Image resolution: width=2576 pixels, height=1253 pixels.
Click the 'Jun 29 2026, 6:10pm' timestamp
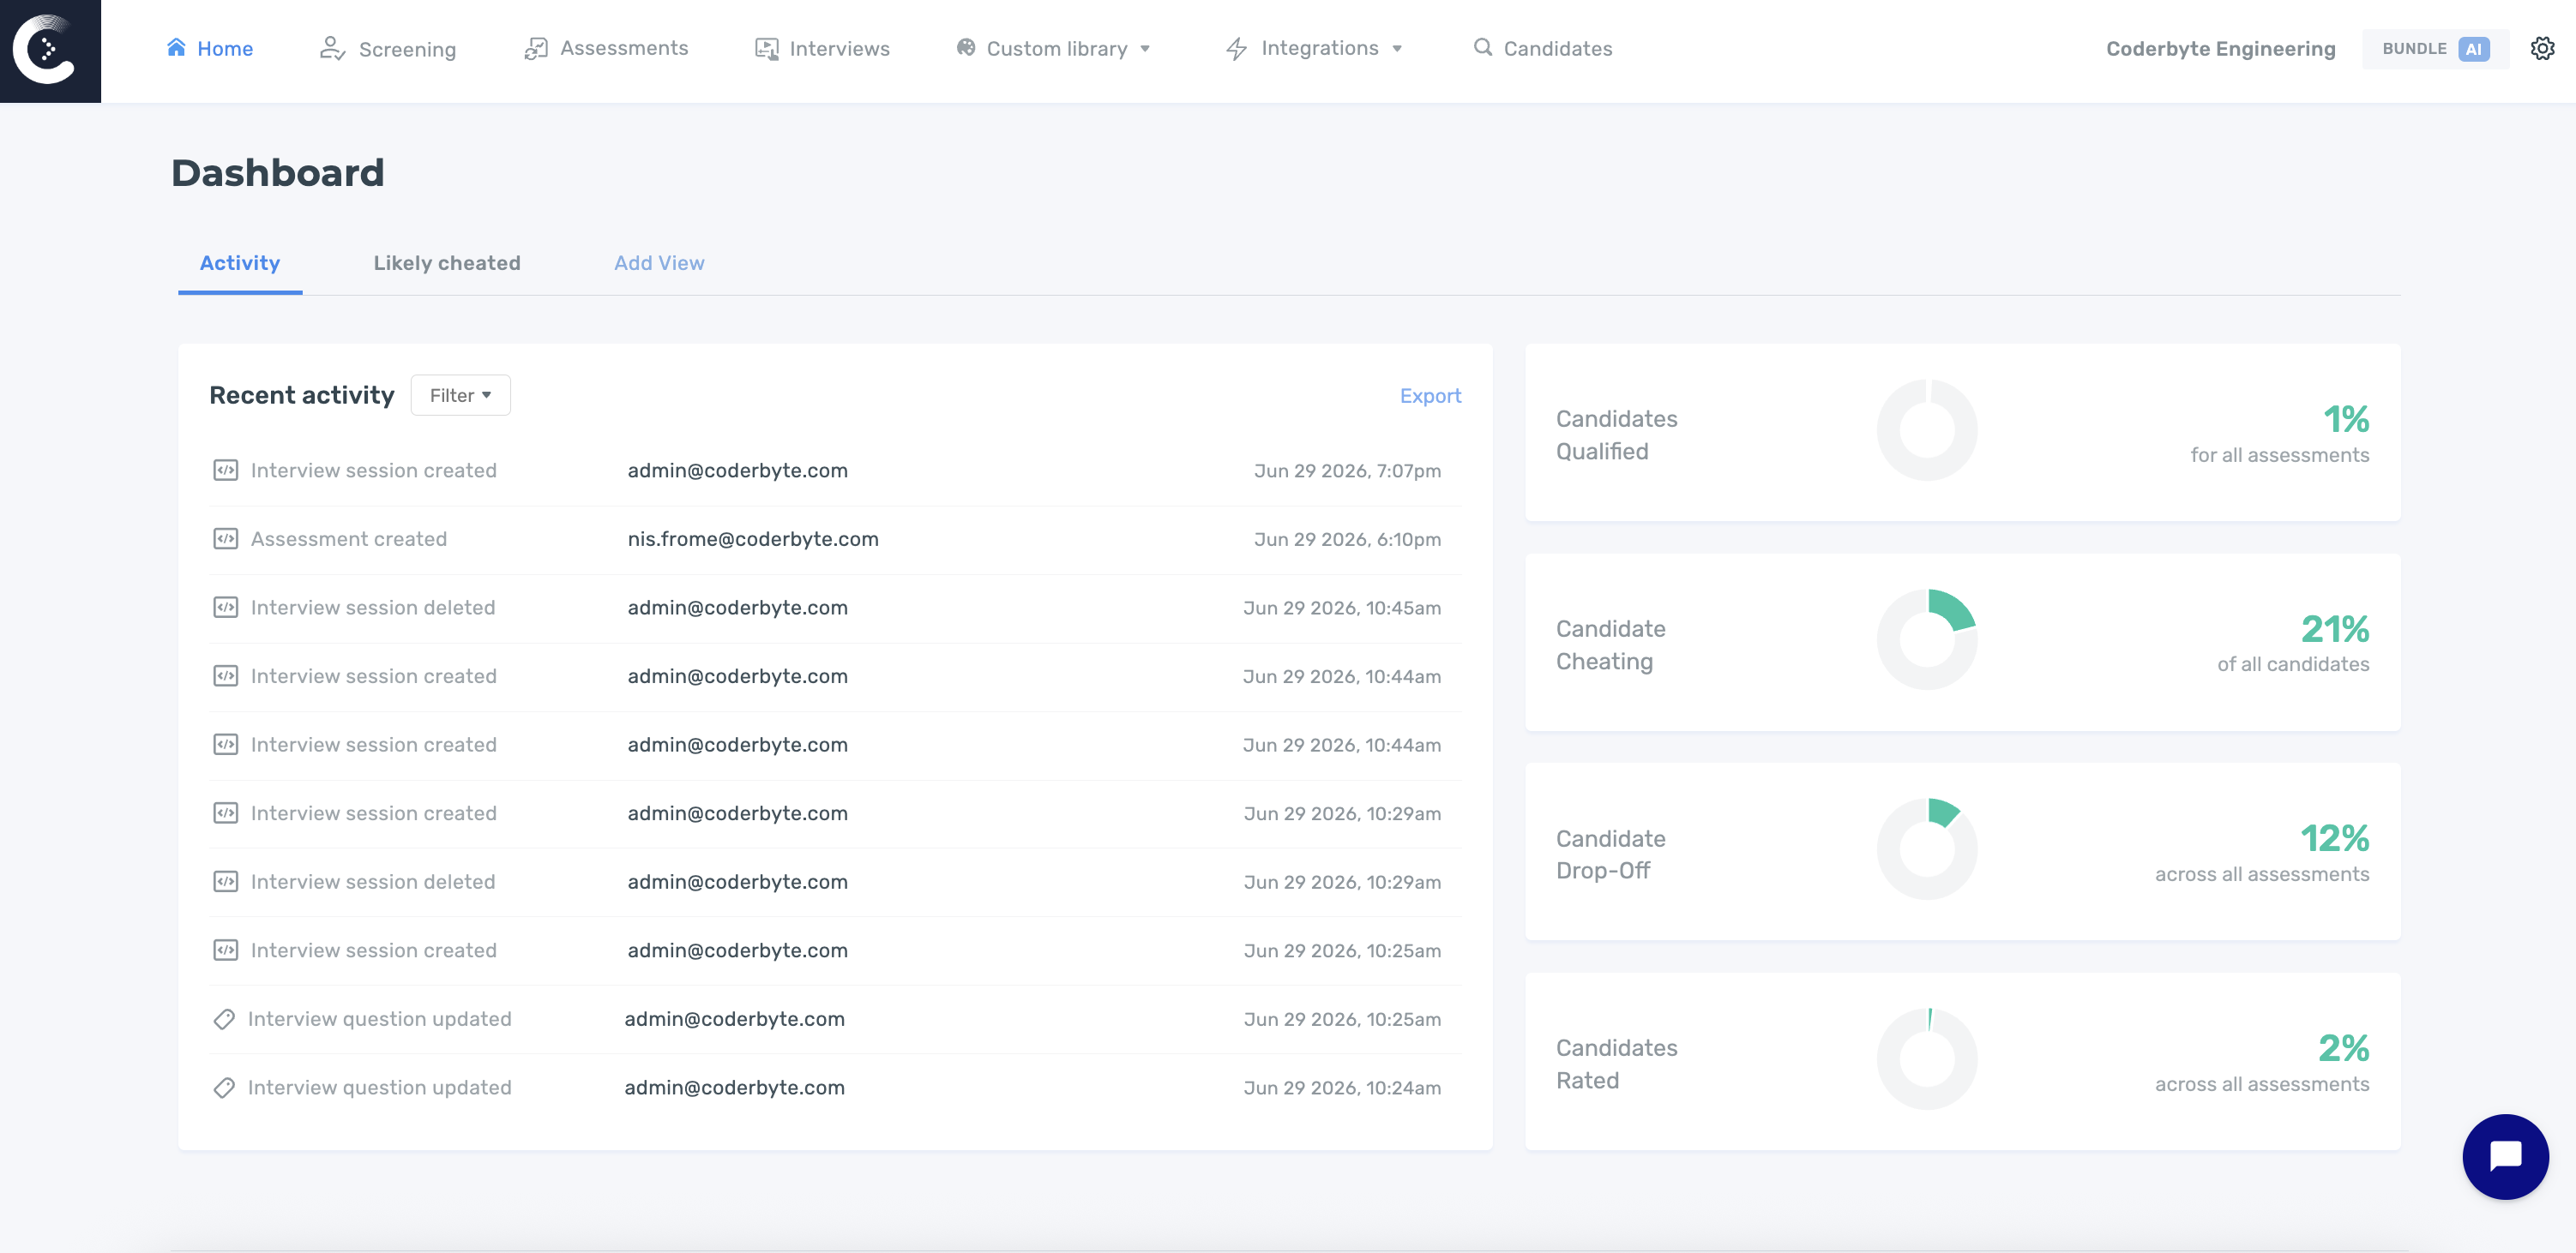coord(1347,540)
